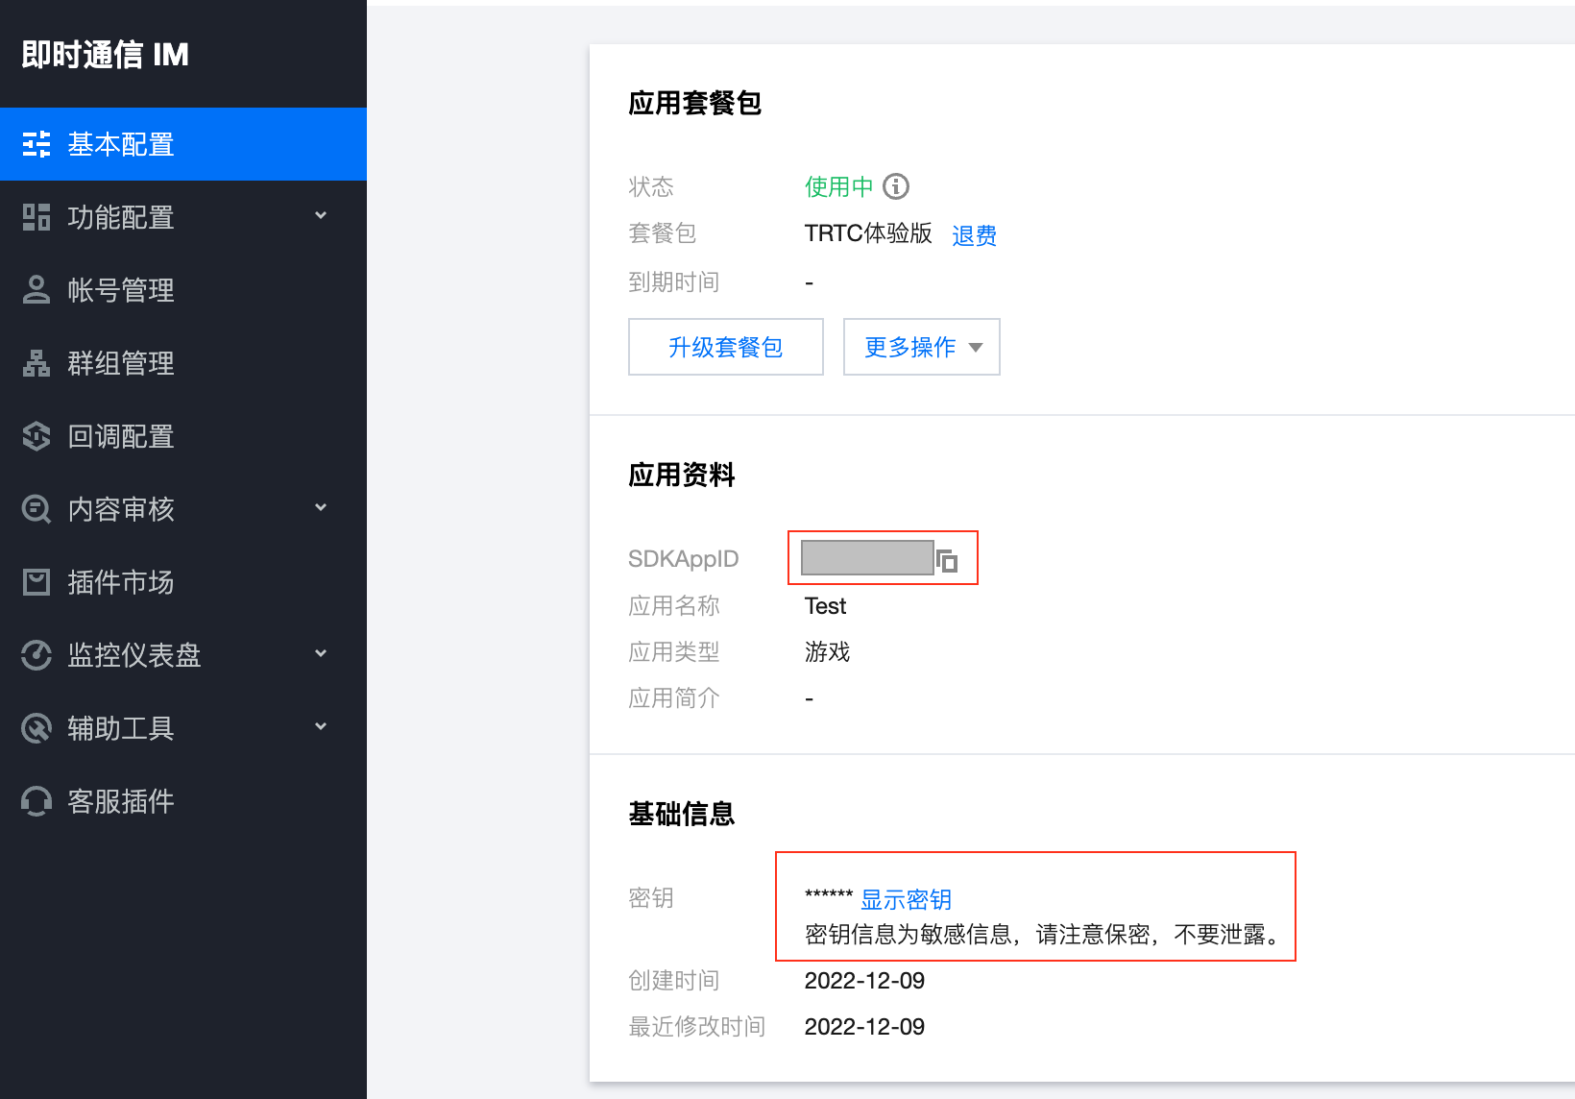This screenshot has width=1575, height=1099.
Task: Click the 回调配置 icon in sidebar
Action: tap(36, 436)
